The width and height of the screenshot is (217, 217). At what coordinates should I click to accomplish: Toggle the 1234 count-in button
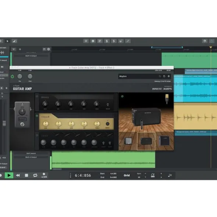[x=44, y=176]
